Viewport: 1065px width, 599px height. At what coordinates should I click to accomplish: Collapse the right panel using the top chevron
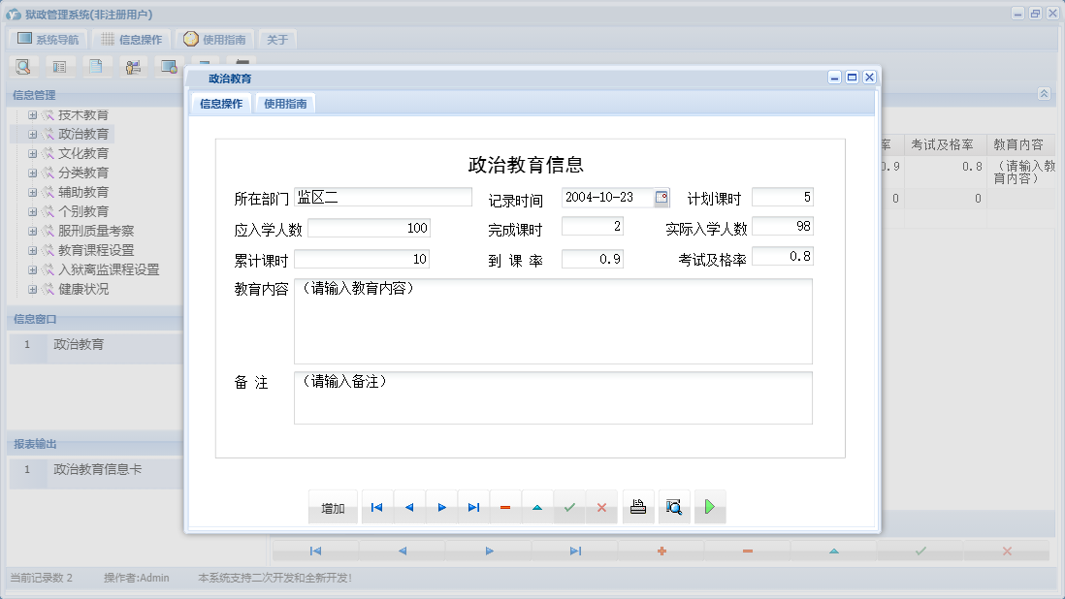1044,94
